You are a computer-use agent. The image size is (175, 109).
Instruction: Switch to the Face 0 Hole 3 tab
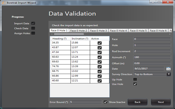[x=99, y=31]
